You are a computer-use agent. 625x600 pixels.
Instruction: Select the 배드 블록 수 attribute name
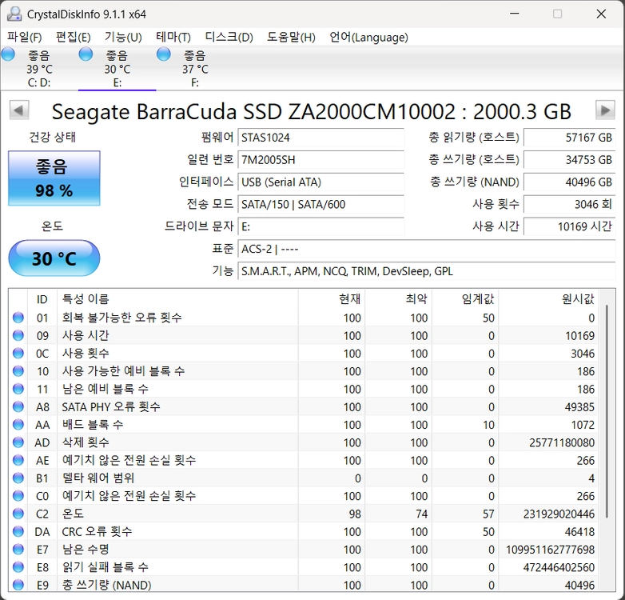(93, 425)
